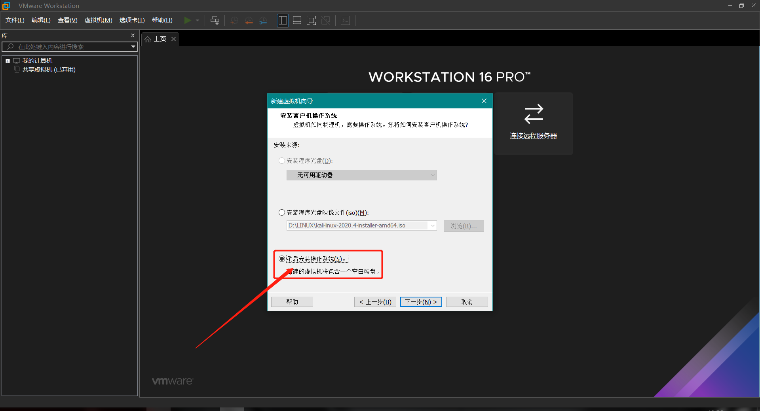Toggle the library panel visibility icon
Viewport: 760px width, 411px height.
tap(283, 20)
